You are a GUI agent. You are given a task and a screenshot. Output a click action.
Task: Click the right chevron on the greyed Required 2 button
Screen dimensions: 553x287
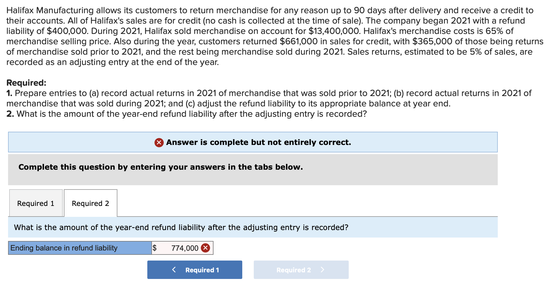[x=322, y=270]
